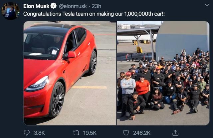The image size is (213, 138).
Task: Visit the @elonmusk handle link
Action: pos(73,6)
